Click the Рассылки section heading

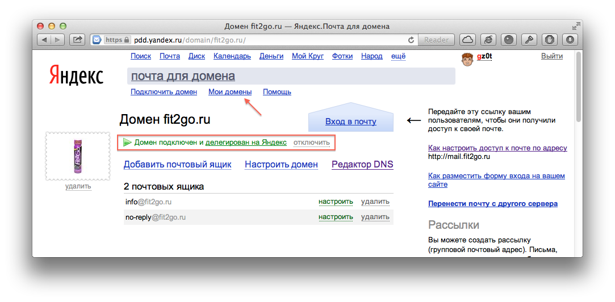[x=453, y=225]
